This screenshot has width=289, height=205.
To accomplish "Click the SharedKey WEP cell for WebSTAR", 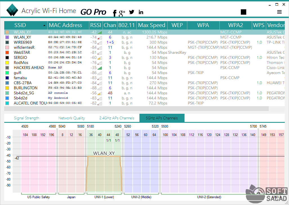I will 177,52.
